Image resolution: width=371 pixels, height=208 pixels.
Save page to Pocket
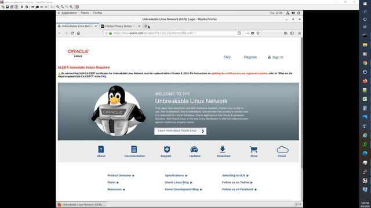point(253,34)
